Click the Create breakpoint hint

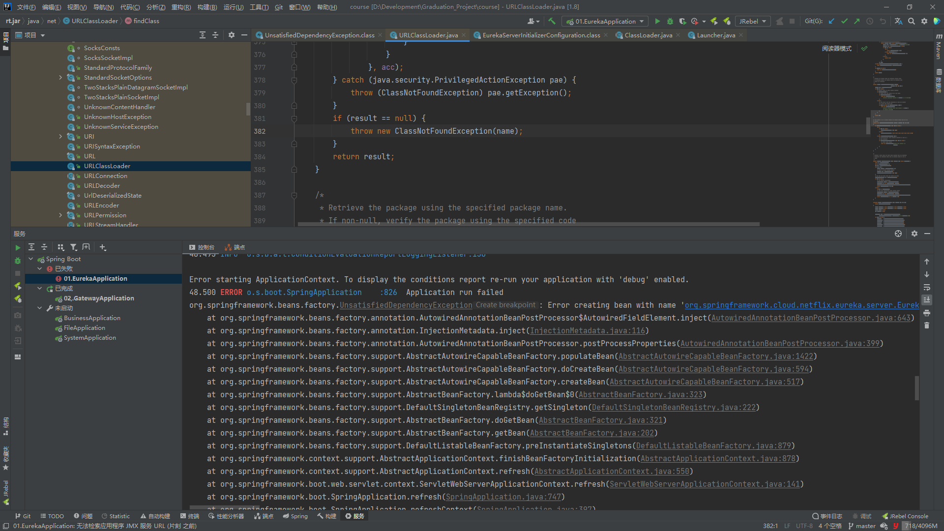pyautogui.click(x=505, y=305)
